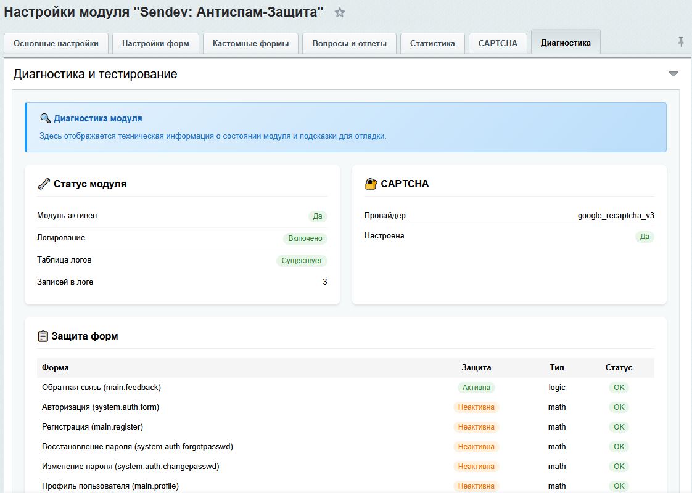Toggle the Активна protection badge for Обратная связь
The width and height of the screenshot is (692, 493).
(x=476, y=387)
